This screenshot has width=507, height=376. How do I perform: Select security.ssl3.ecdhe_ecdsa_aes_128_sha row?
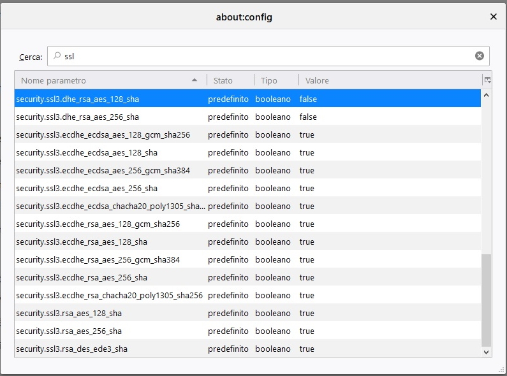(247, 152)
